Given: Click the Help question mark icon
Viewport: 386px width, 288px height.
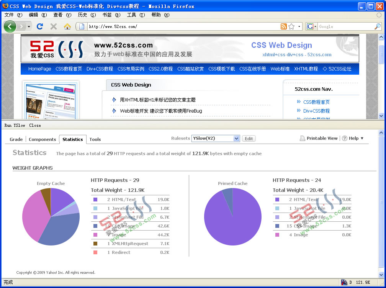Looking at the screenshot, I should coord(345,138).
